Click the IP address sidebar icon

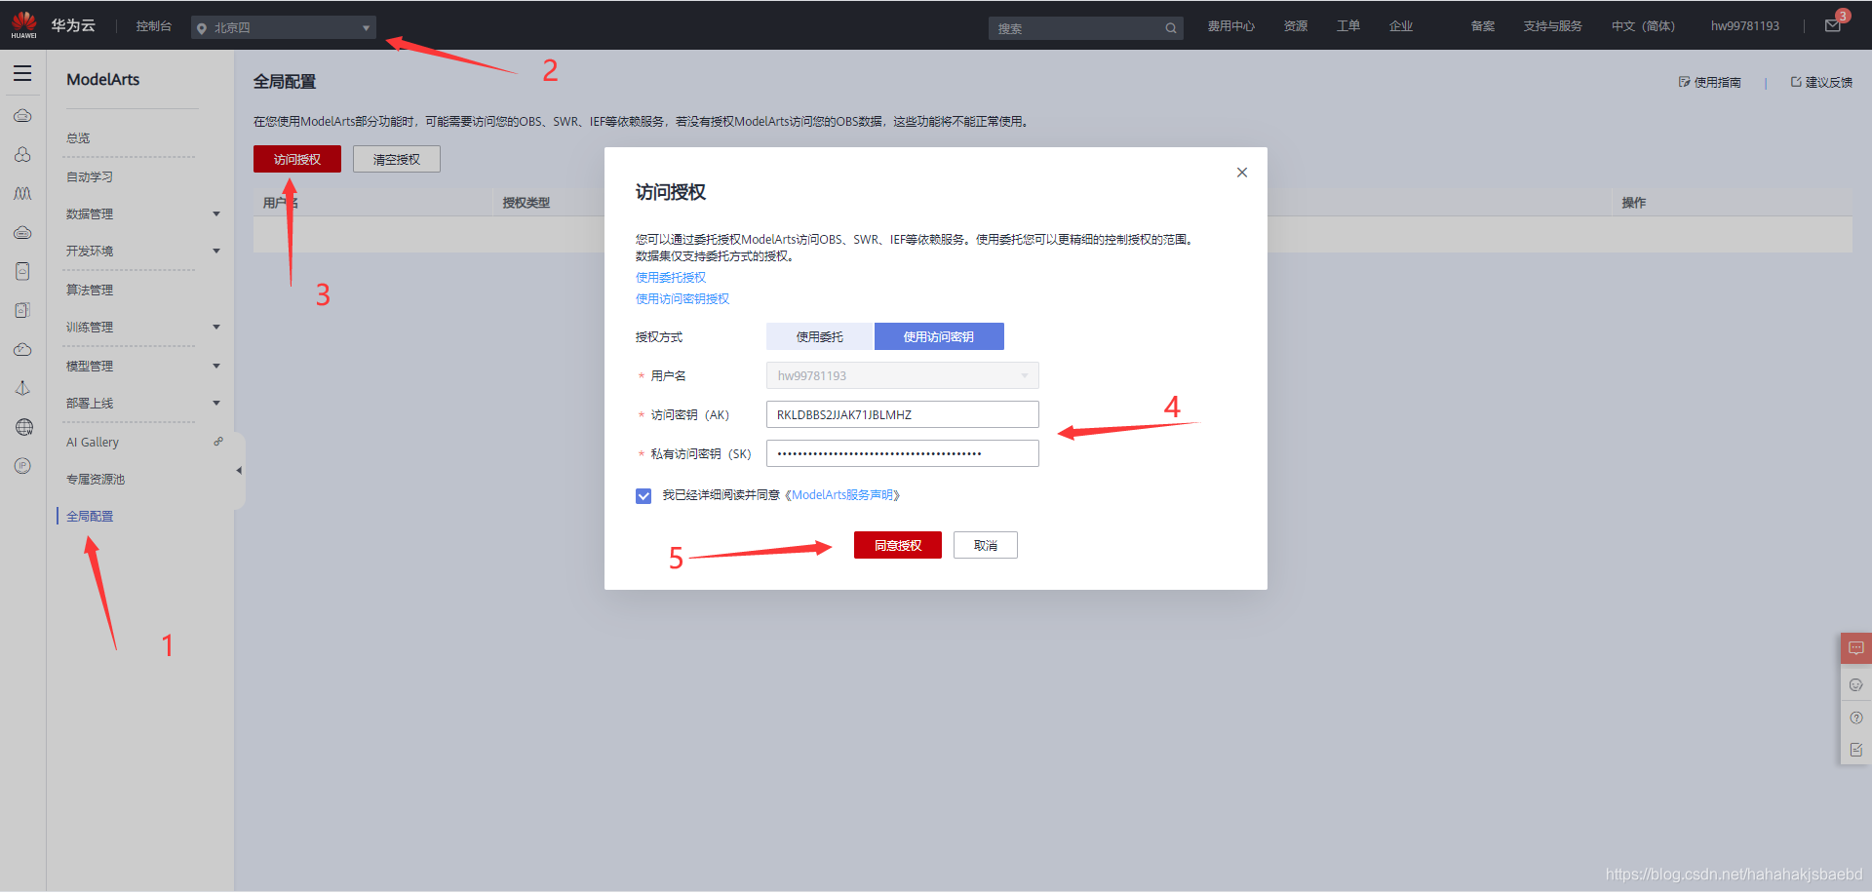coord(22,466)
